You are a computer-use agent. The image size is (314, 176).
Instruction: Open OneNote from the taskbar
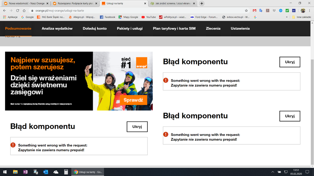25,172
